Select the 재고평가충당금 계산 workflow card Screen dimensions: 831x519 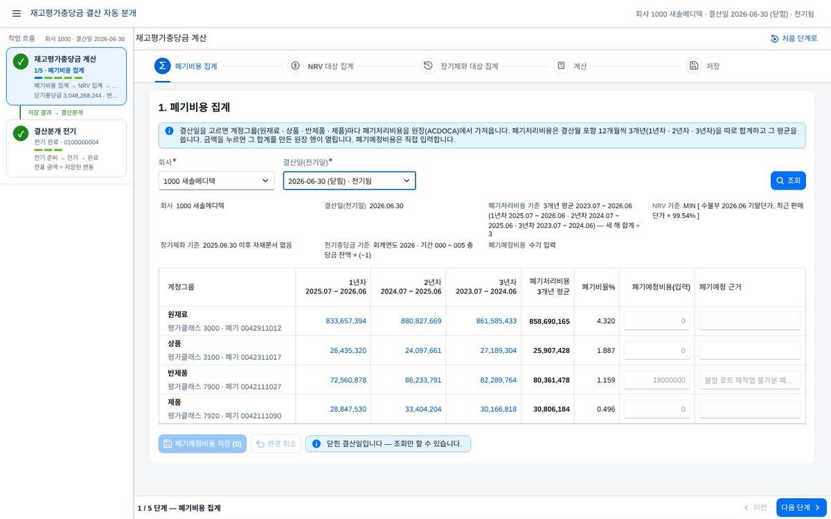(66, 76)
